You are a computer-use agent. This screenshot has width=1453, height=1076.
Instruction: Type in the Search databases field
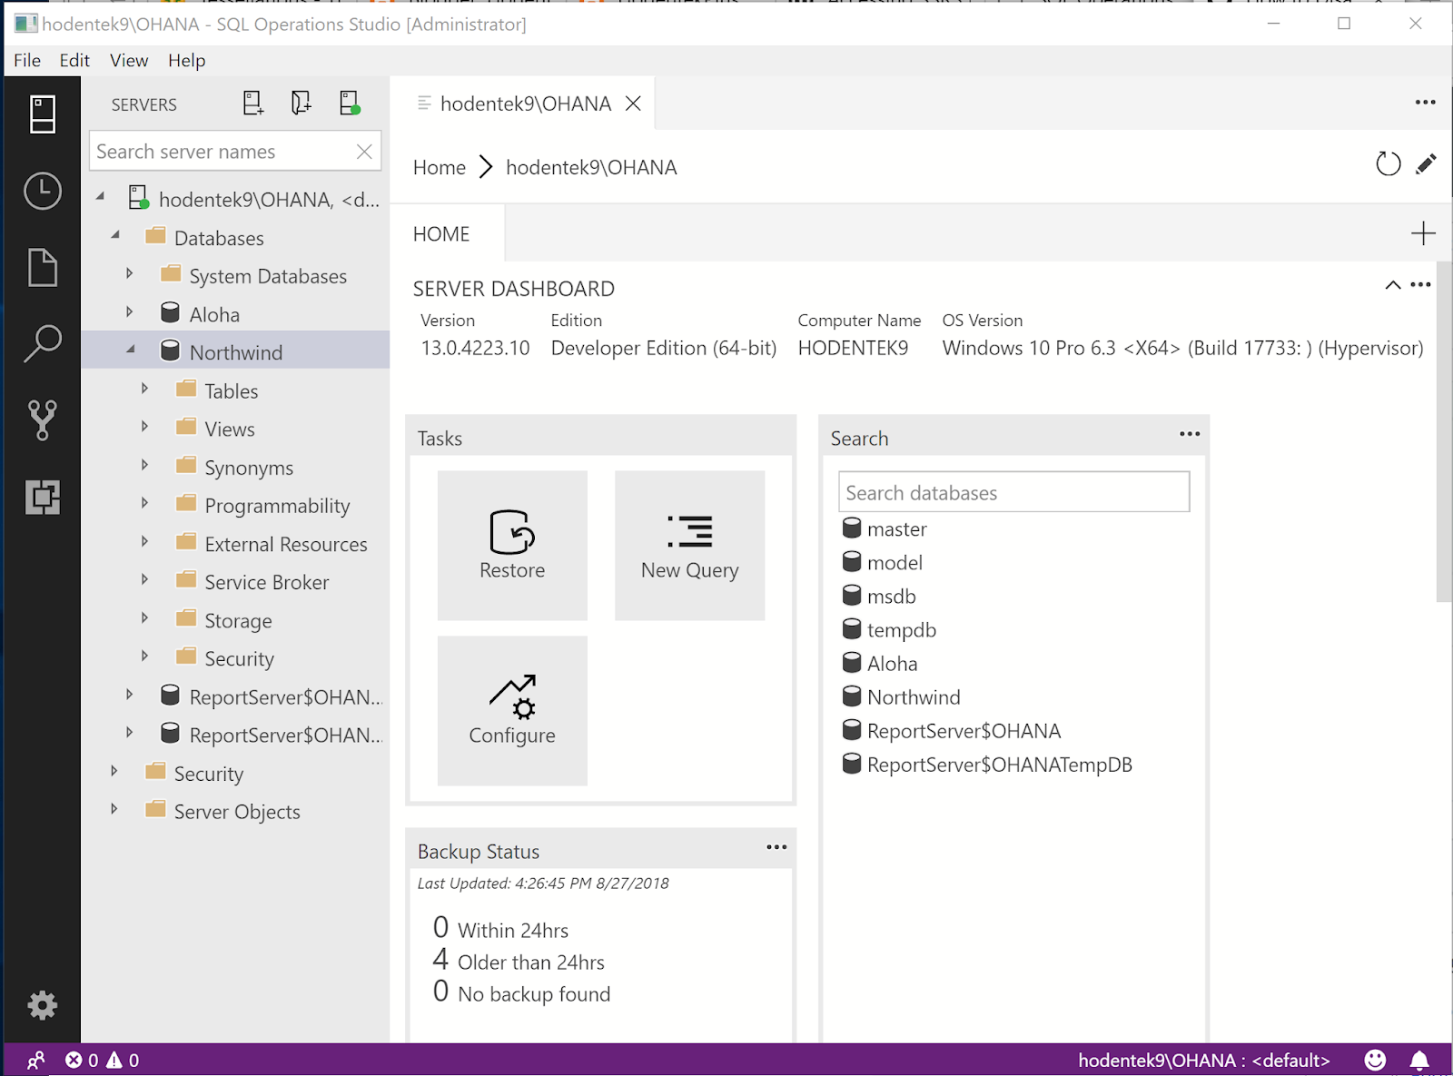click(1013, 491)
